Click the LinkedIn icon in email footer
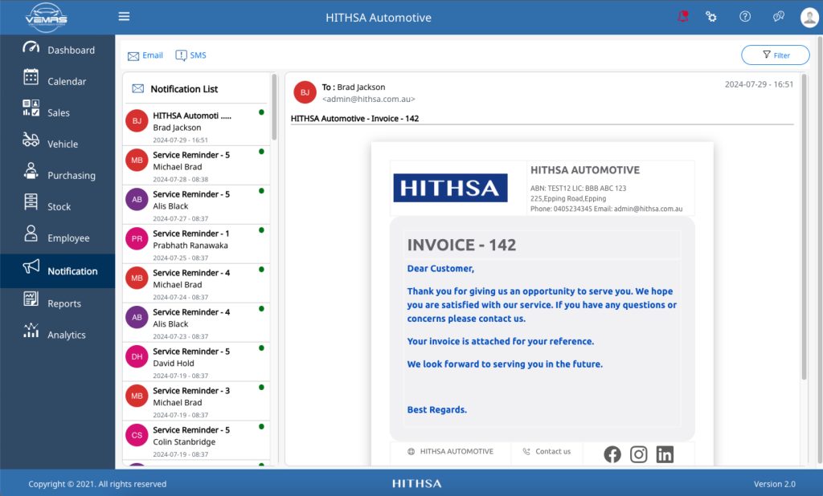 665,454
